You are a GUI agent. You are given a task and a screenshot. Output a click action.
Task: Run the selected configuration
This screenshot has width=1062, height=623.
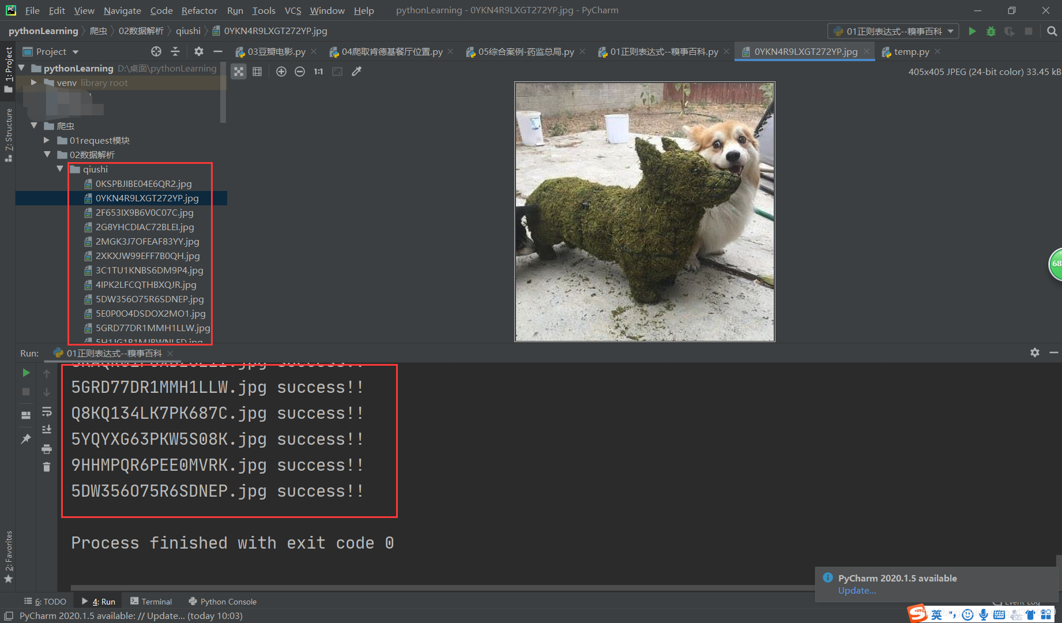coord(973,31)
